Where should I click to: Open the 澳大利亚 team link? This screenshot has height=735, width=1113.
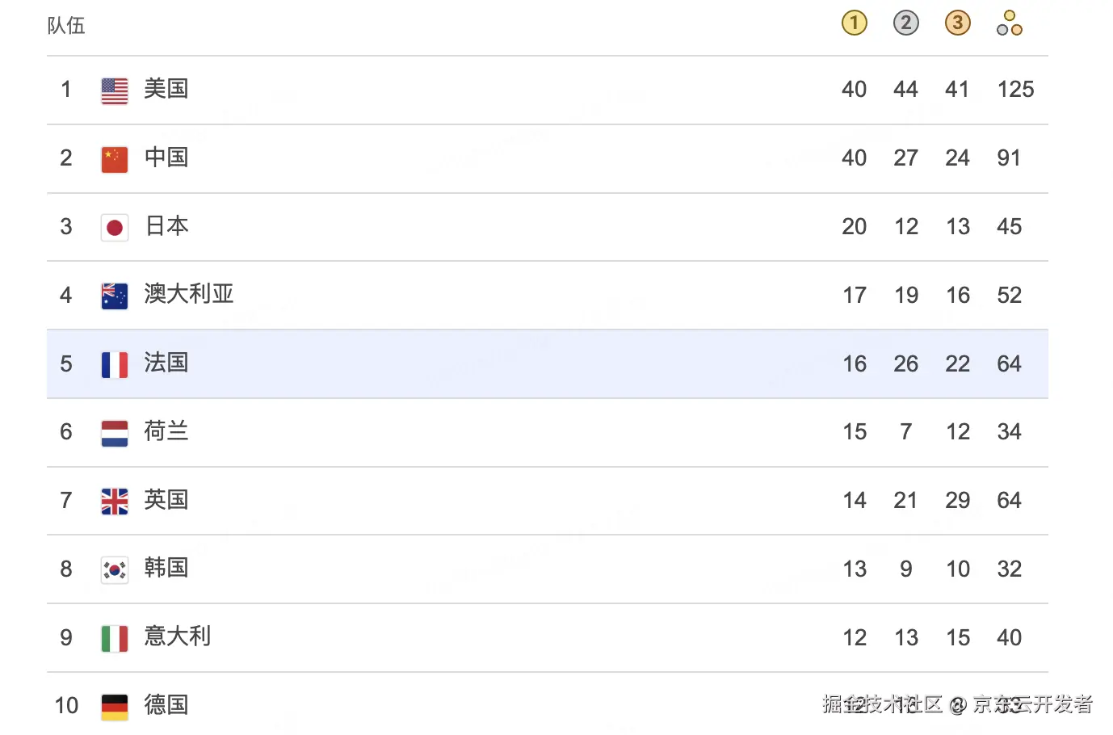[189, 294]
